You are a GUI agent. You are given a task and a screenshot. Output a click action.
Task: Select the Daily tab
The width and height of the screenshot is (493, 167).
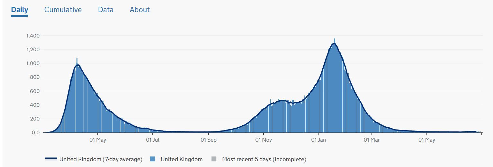[x=20, y=10]
